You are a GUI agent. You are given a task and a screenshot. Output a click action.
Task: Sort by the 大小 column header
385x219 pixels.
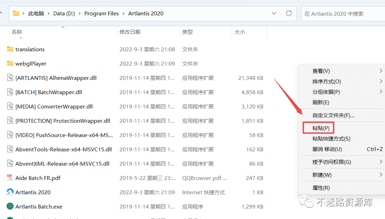pos(240,32)
